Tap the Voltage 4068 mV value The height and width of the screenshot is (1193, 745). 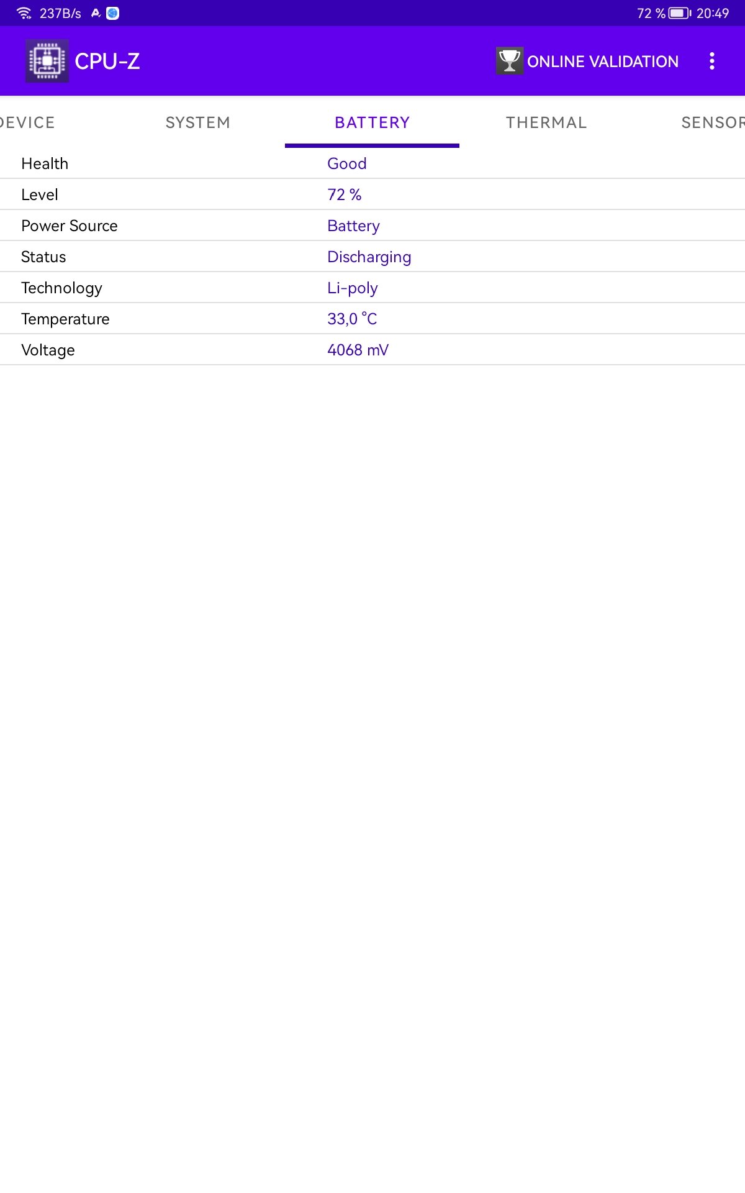coord(358,350)
